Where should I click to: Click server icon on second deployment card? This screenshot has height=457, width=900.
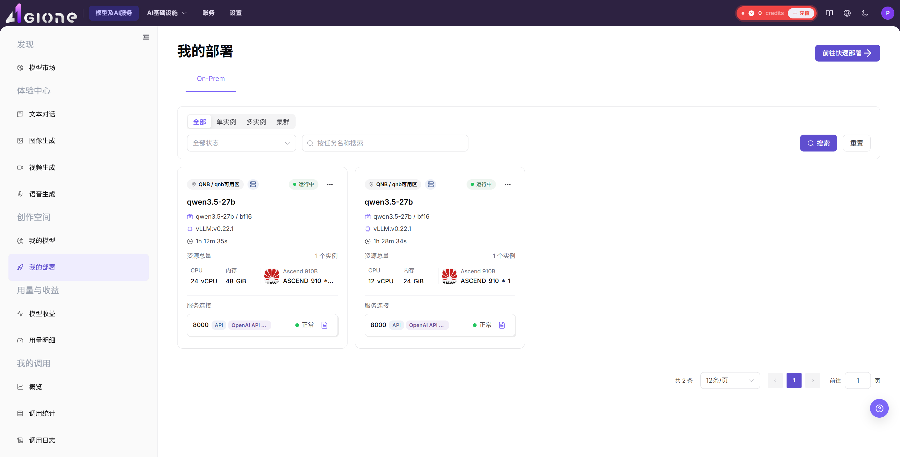pos(430,184)
